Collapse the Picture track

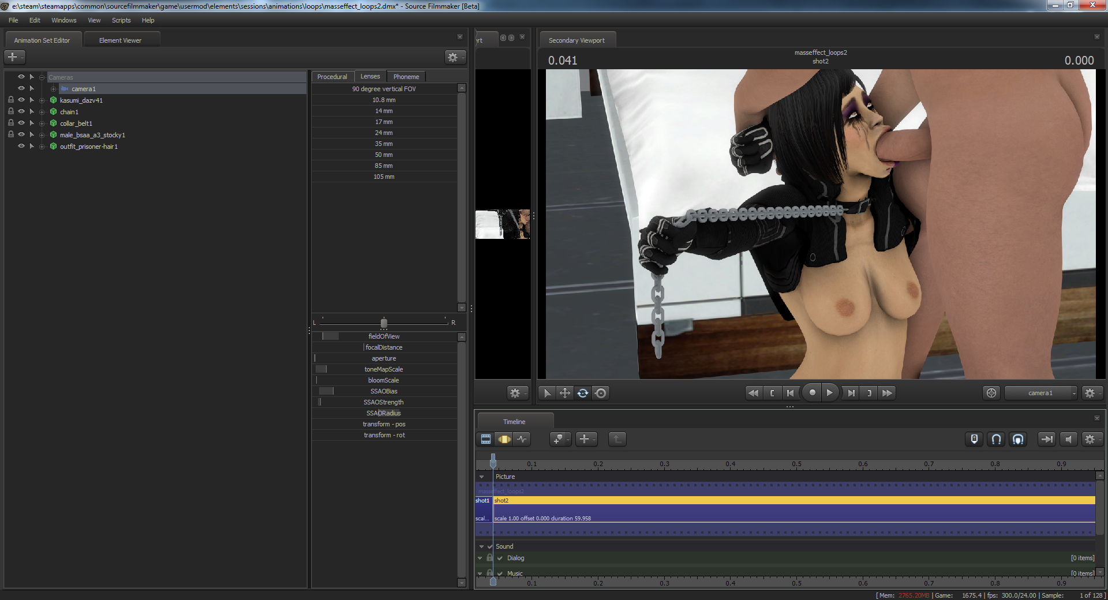click(x=481, y=477)
